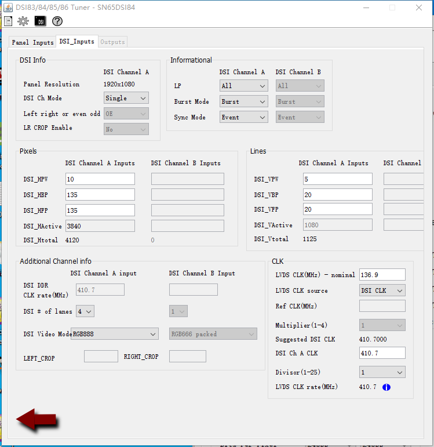Click the DSI_VActive field showing 1080
The width and height of the screenshot is (434, 447).
click(338, 225)
